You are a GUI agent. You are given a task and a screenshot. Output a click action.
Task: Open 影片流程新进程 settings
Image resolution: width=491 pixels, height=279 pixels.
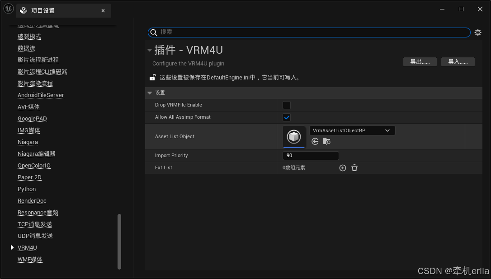pos(38,60)
